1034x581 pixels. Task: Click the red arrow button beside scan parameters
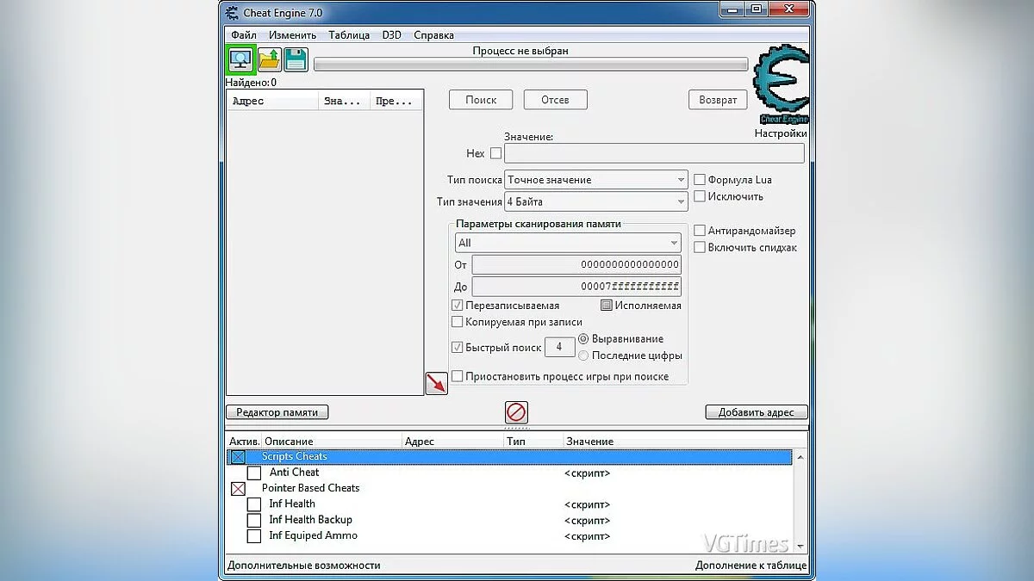(x=437, y=382)
